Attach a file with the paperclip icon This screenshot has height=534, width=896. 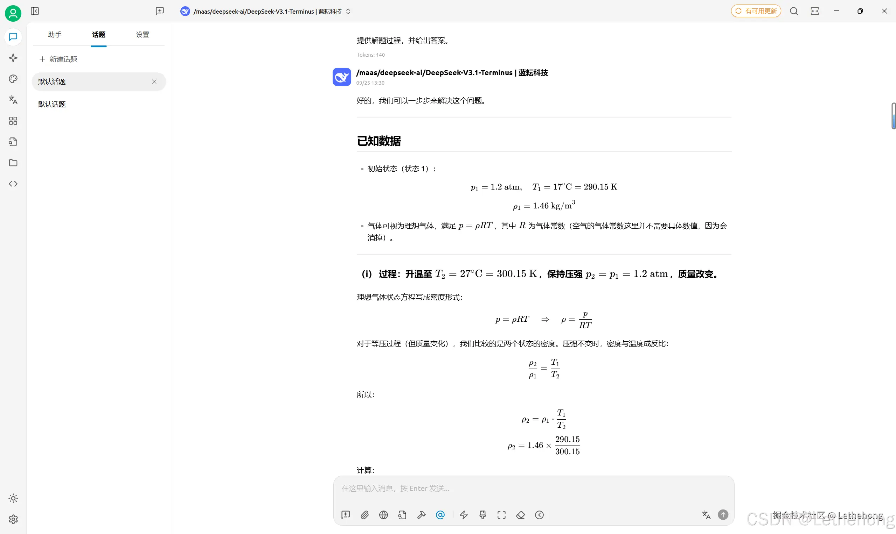click(364, 515)
